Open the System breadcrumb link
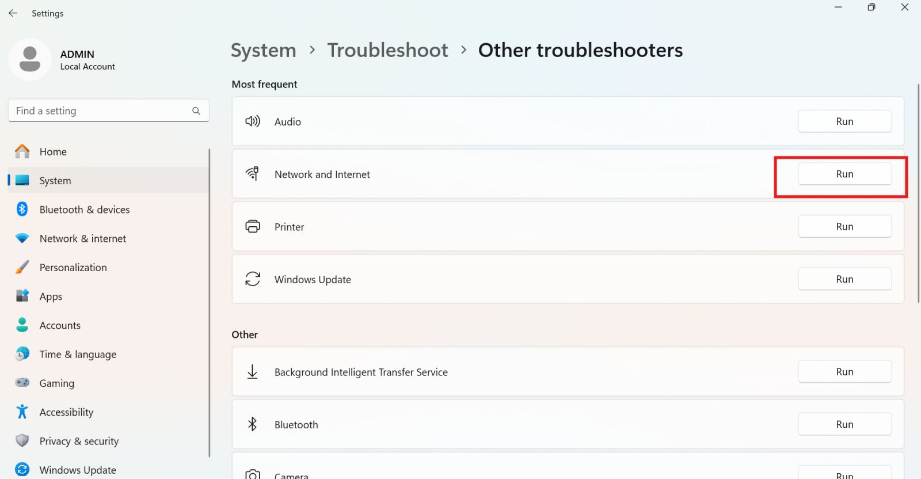This screenshot has height=479, width=921. click(263, 50)
